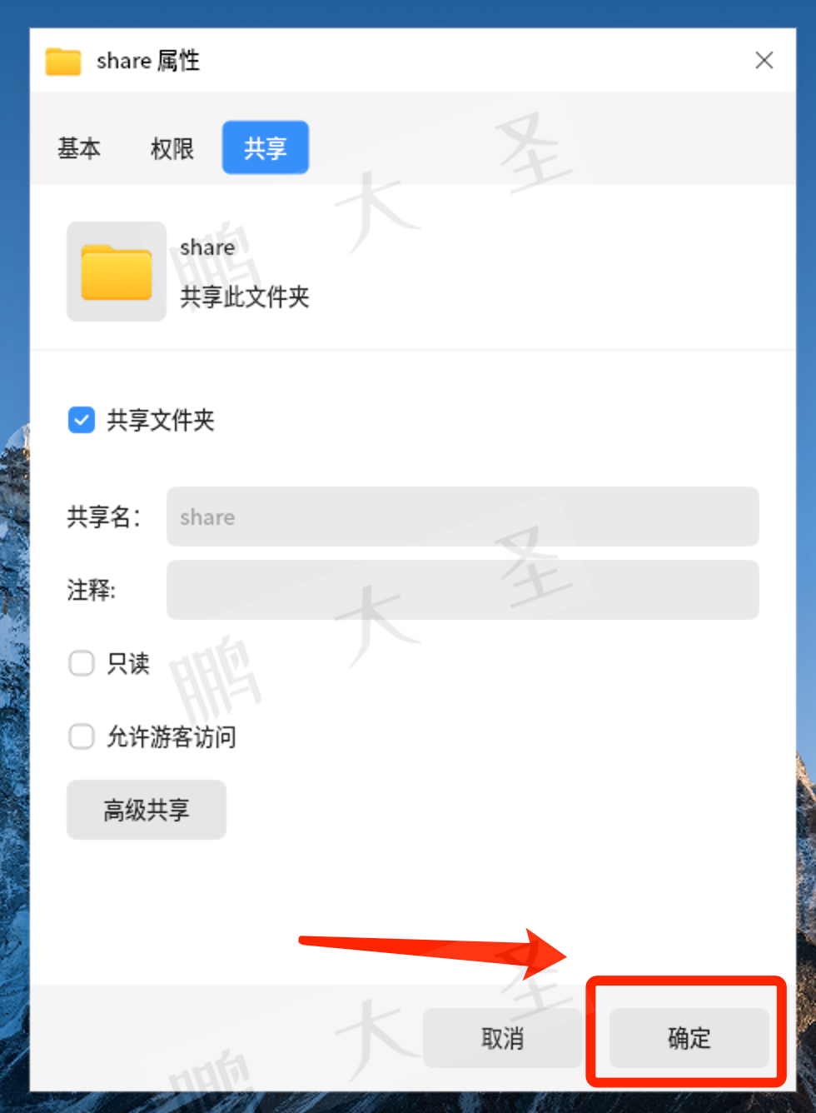Screen dimensions: 816x1113
Task: Uncheck the 共享文件夹 checkbox
Action: 82,420
